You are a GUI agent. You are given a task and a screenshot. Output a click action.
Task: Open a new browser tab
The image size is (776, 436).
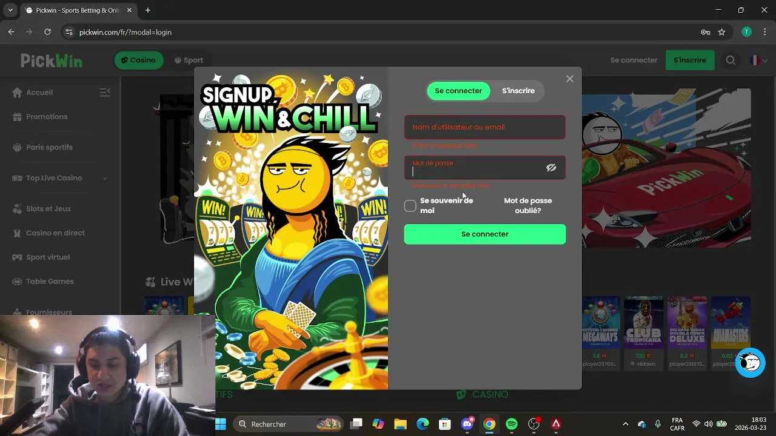pyautogui.click(x=148, y=10)
